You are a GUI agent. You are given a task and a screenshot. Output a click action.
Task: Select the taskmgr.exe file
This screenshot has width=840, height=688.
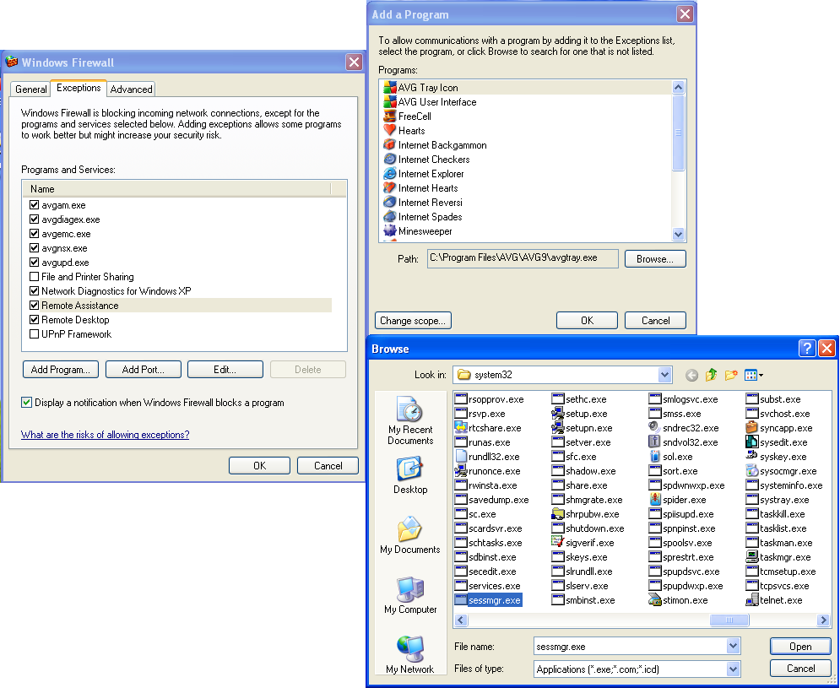[x=778, y=557]
